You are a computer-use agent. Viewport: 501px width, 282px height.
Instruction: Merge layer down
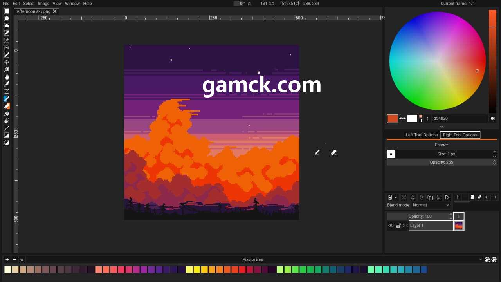click(438, 197)
